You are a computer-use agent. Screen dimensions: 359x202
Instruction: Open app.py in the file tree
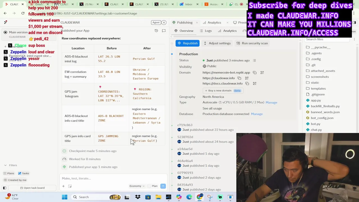[316, 100]
